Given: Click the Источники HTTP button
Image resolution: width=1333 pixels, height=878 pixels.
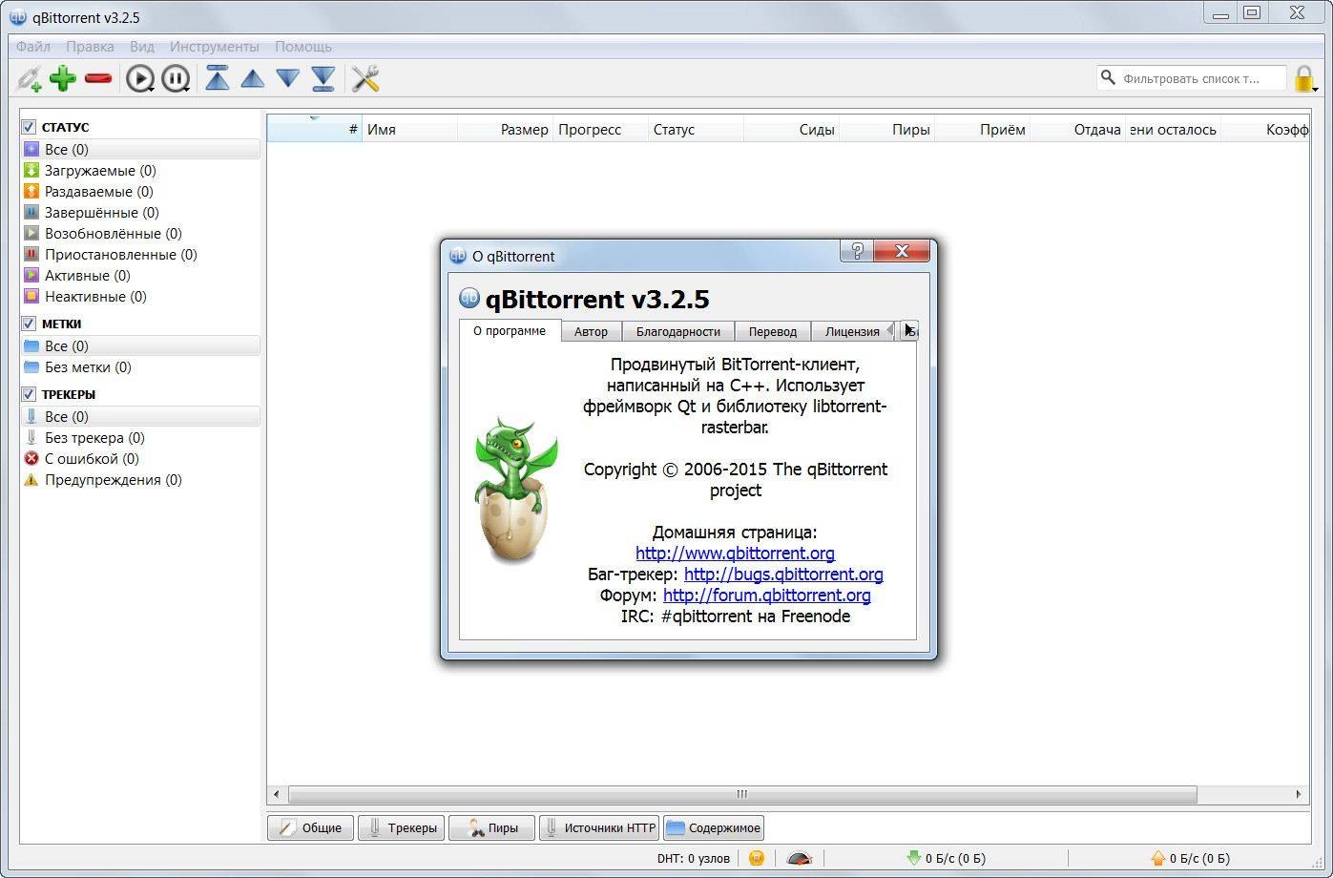Looking at the screenshot, I should click(598, 827).
